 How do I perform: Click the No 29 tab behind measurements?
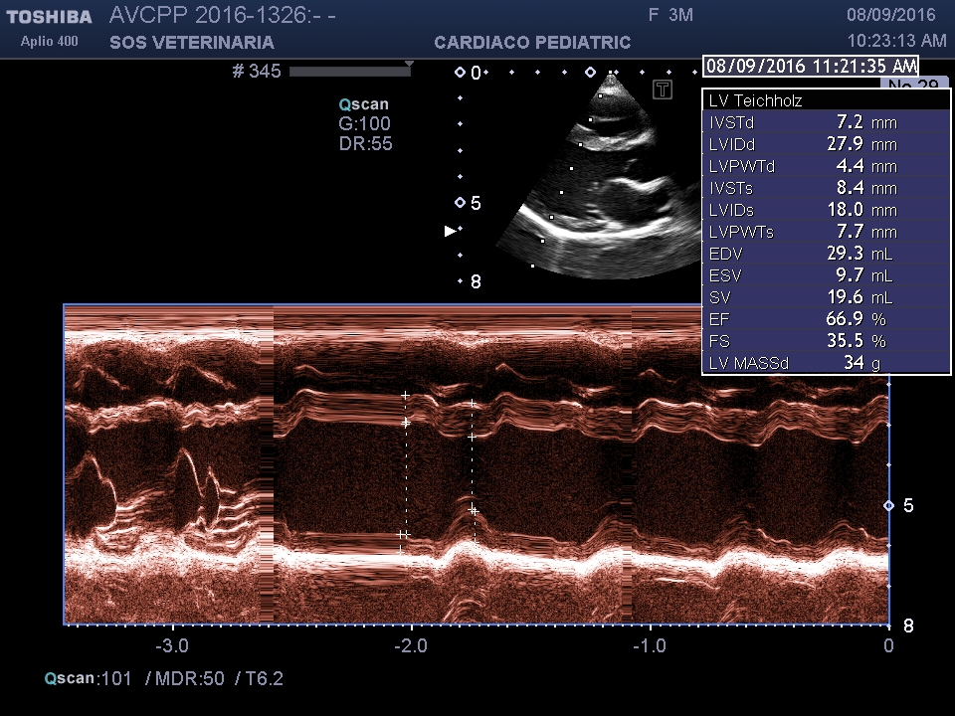(x=913, y=84)
